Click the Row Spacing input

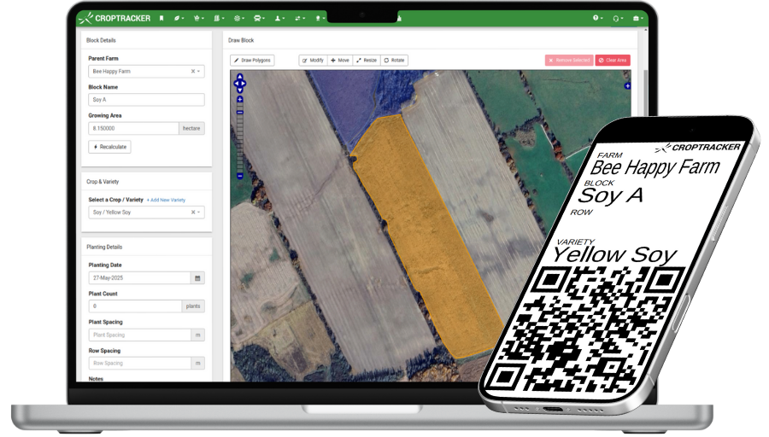[139, 364]
